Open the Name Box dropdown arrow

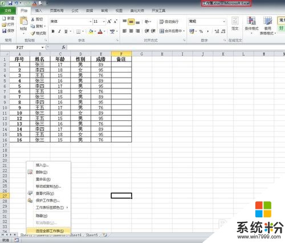pos(43,47)
